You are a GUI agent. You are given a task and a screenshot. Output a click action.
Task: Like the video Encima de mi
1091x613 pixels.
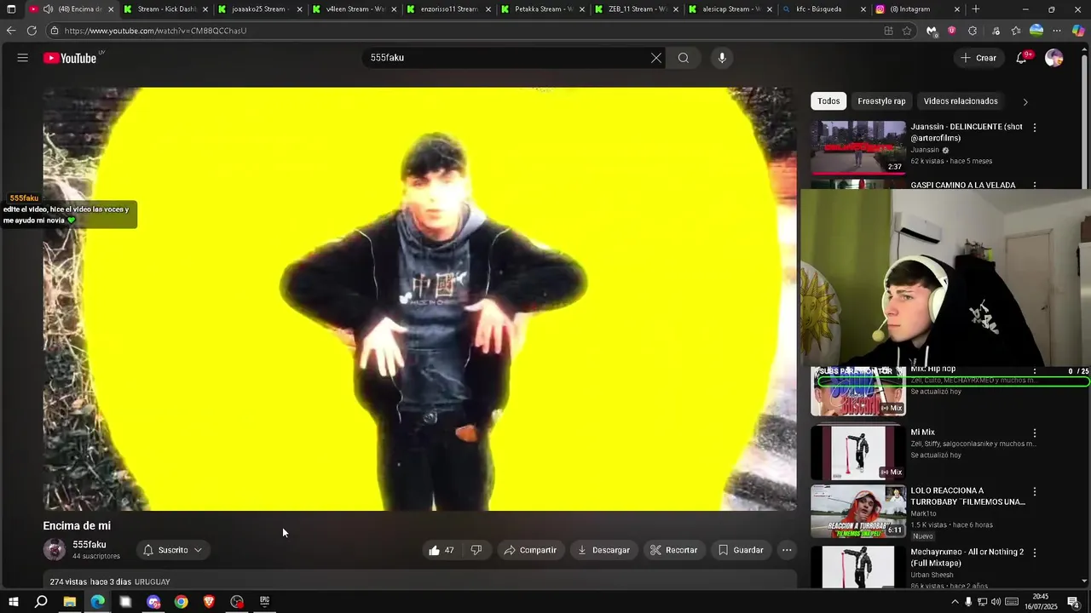[442, 550]
